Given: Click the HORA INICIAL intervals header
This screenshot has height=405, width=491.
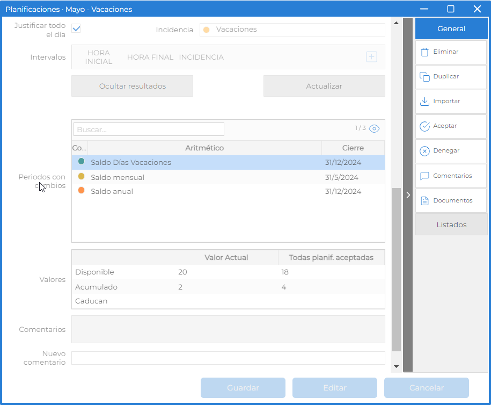Looking at the screenshot, I should pos(99,57).
